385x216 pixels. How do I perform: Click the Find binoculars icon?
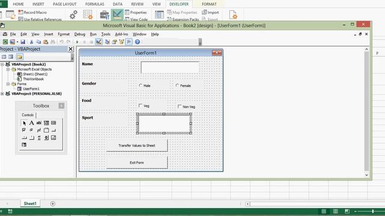click(52, 42)
